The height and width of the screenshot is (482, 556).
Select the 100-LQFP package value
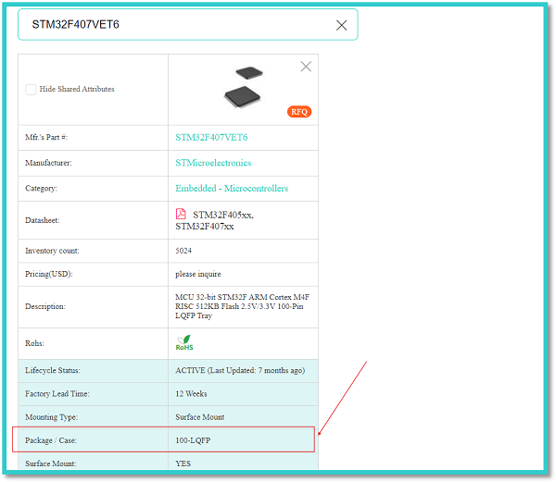pyautogui.click(x=193, y=440)
